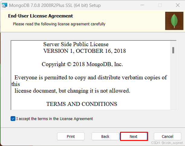Close the MongoDB Setup window
185x146 pixels.
coord(178,5)
